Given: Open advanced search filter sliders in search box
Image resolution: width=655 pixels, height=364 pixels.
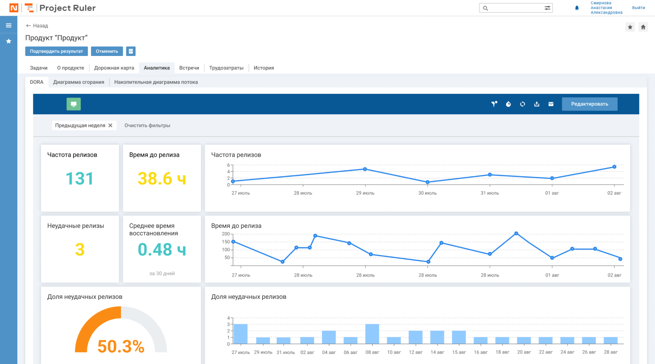Looking at the screenshot, I should (548, 8).
